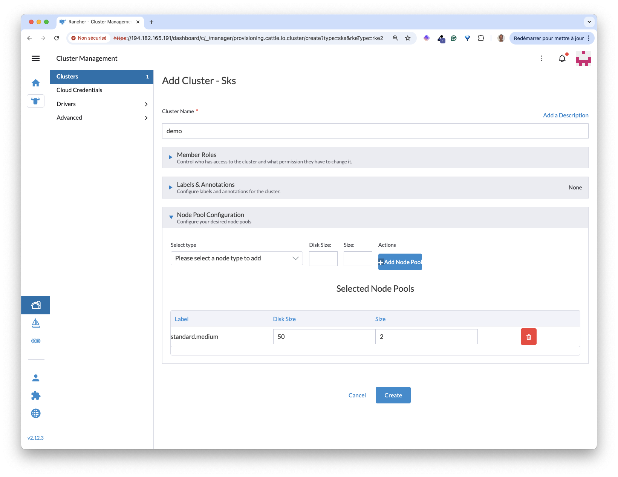Delete the standard.medium node pool
This screenshot has height=477, width=618.
[x=528, y=337]
